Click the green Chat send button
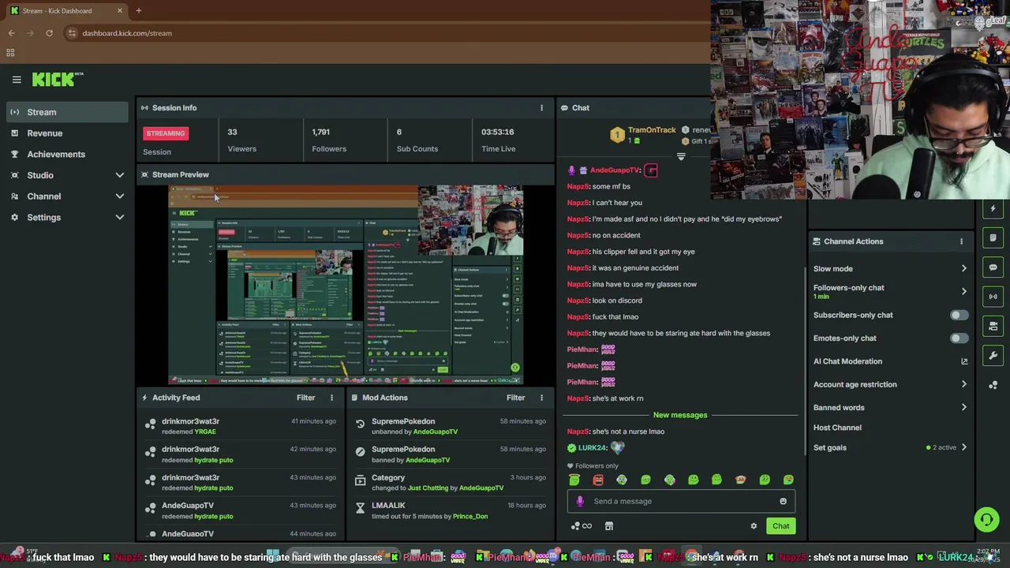The image size is (1010, 568). 780,526
